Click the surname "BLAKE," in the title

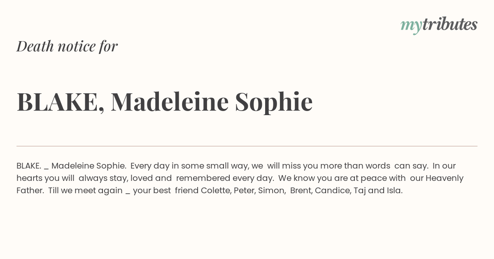click(x=61, y=103)
